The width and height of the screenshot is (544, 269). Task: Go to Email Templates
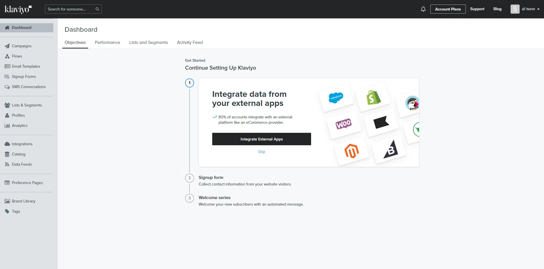pyautogui.click(x=27, y=66)
